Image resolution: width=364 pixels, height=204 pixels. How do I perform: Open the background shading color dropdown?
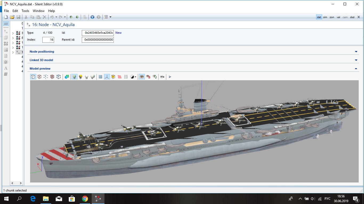click(136, 77)
